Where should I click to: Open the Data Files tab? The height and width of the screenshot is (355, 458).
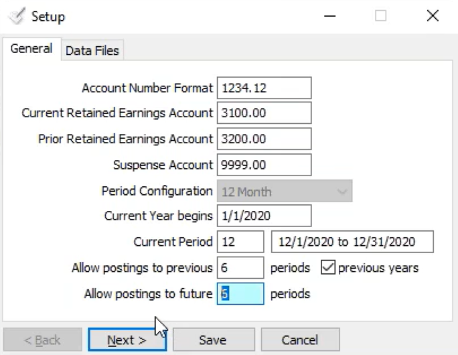(92, 50)
